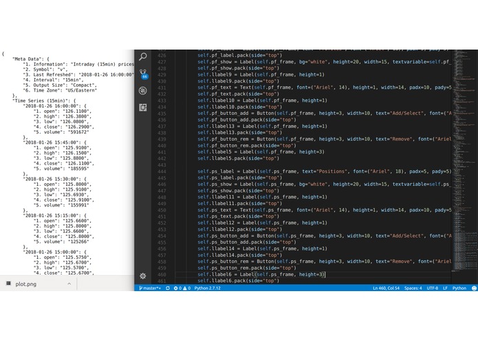Click the code minimap on the editor's right side

(x=464, y=162)
